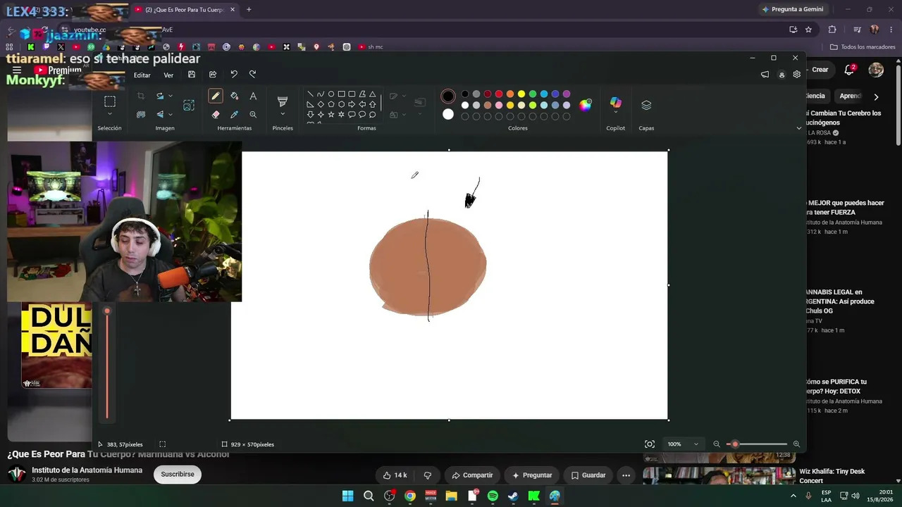Click the Crear button on YouTube
This screenshot has width=902, height=507.
point(819,70)
